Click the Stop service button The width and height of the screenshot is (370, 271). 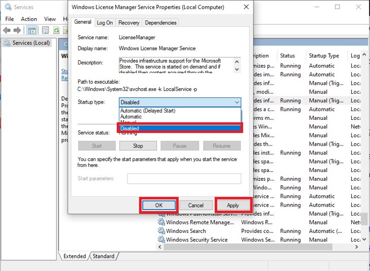click(138, 146)
